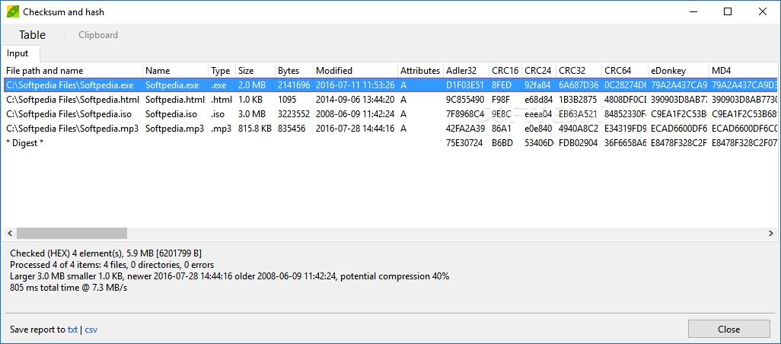Viewport: 781px width, 344px height.
Task: Click the green PeaZip app icon in title bar
Action: pos(12,11)
